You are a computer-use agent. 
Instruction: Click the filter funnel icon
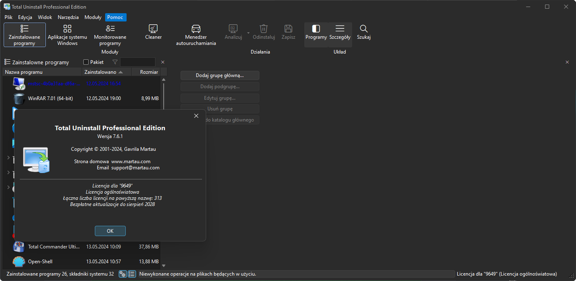pyautogui.click(x=115, y=62)
